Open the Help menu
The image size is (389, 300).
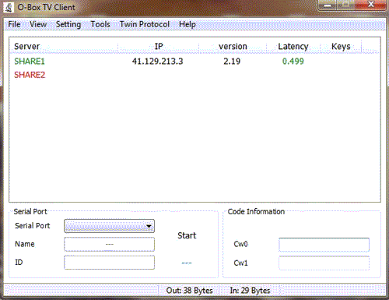(187, 24)
